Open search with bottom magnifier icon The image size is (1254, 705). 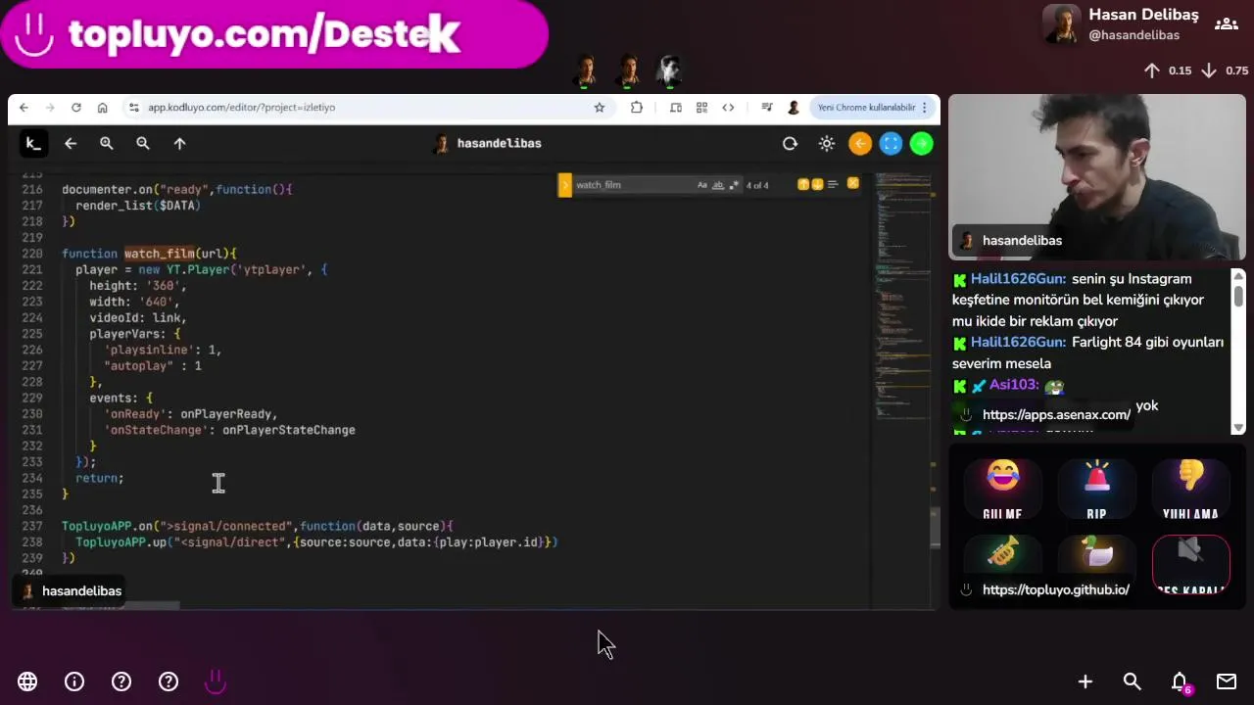(x=1133, y=681)
